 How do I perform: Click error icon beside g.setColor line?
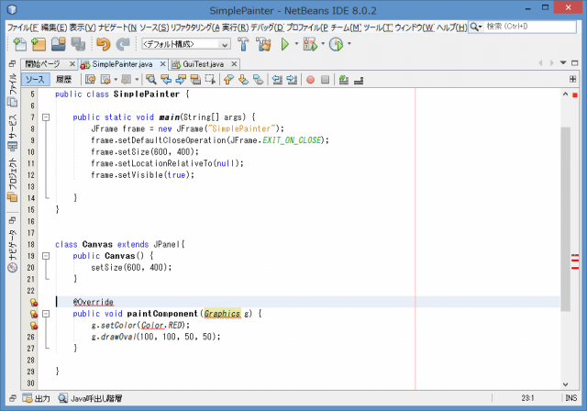34,326
